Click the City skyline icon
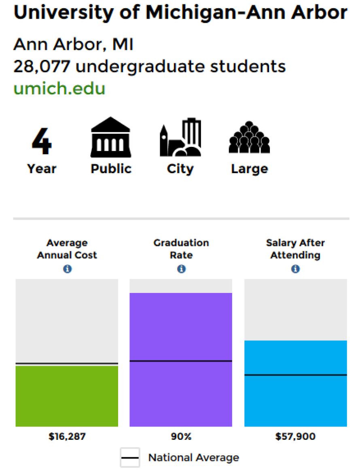The height and width of the screenshot is (471, 356). click(x=180, y=137)
